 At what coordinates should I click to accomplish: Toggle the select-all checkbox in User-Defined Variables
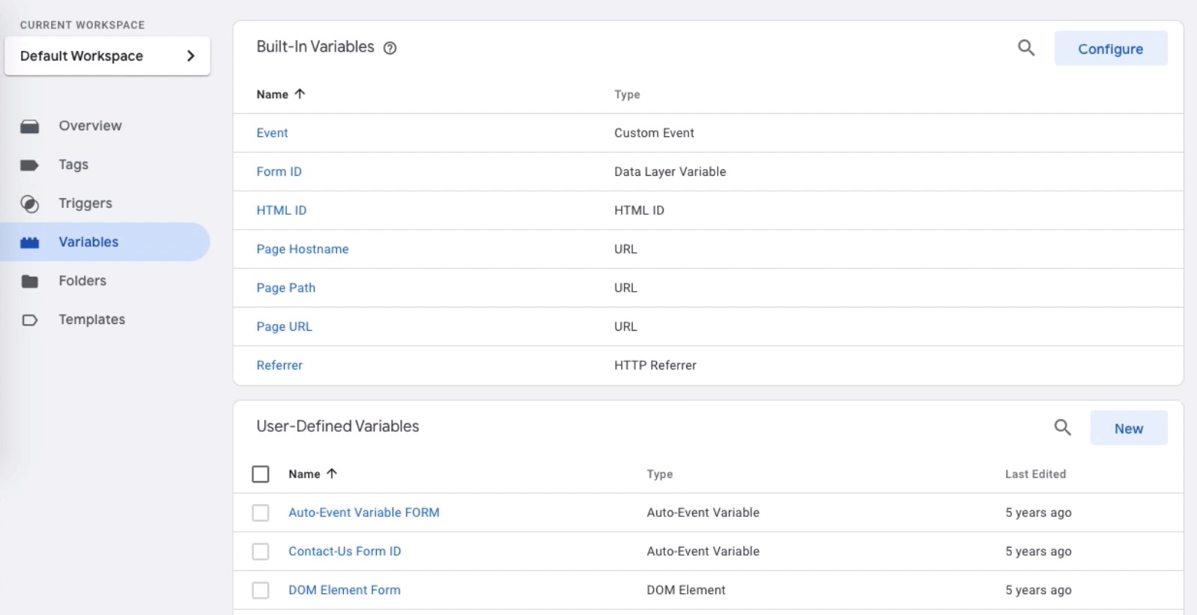point(261,474)
